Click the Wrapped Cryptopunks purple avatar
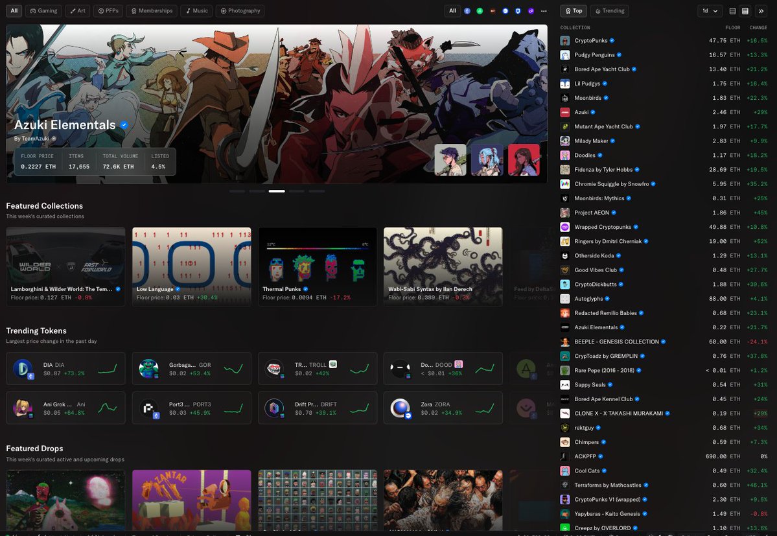This screenshot has height=536, width=777. 565,227
